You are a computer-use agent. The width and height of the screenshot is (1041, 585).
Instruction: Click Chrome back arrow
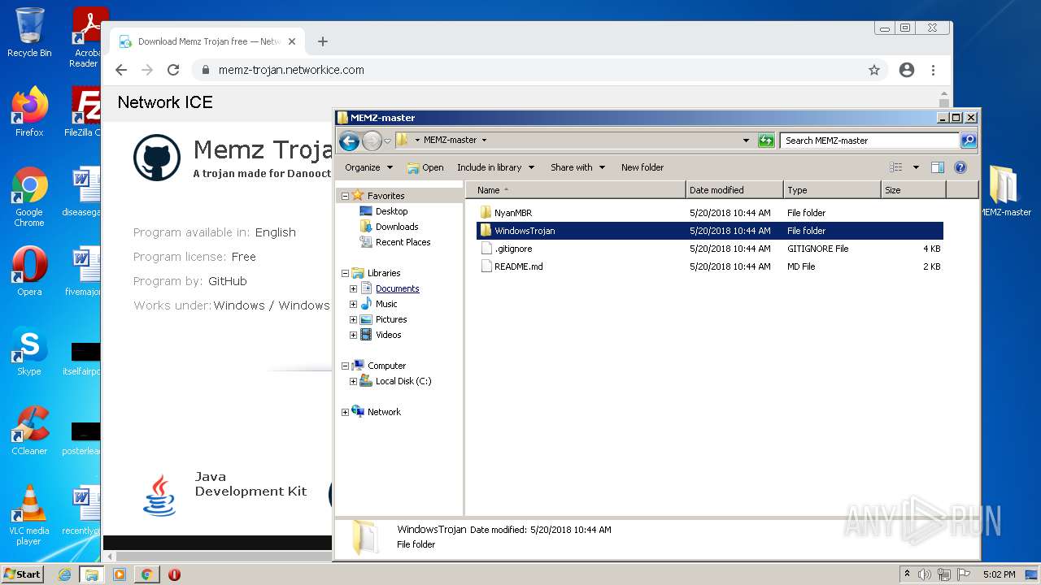click(x=121, y=70)
